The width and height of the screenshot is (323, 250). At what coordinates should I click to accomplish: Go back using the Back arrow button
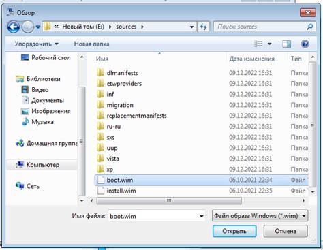(14, 27)
